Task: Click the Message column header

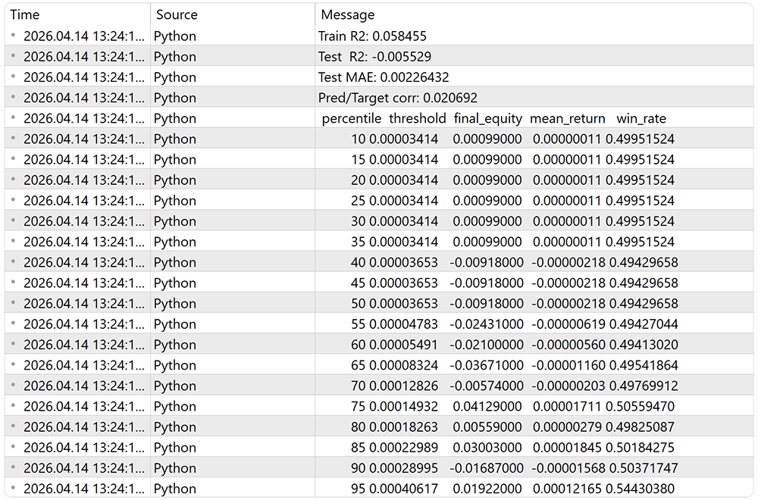Action: (347, 14)
